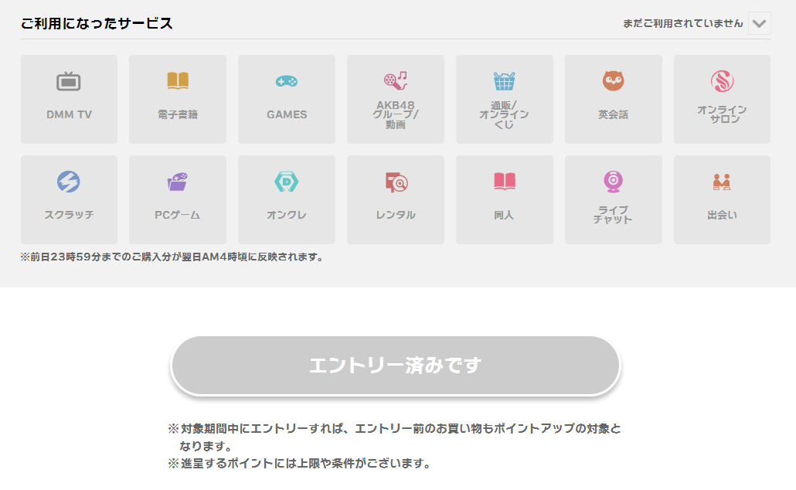Select the 同人 pink book icon

(504, 182)
